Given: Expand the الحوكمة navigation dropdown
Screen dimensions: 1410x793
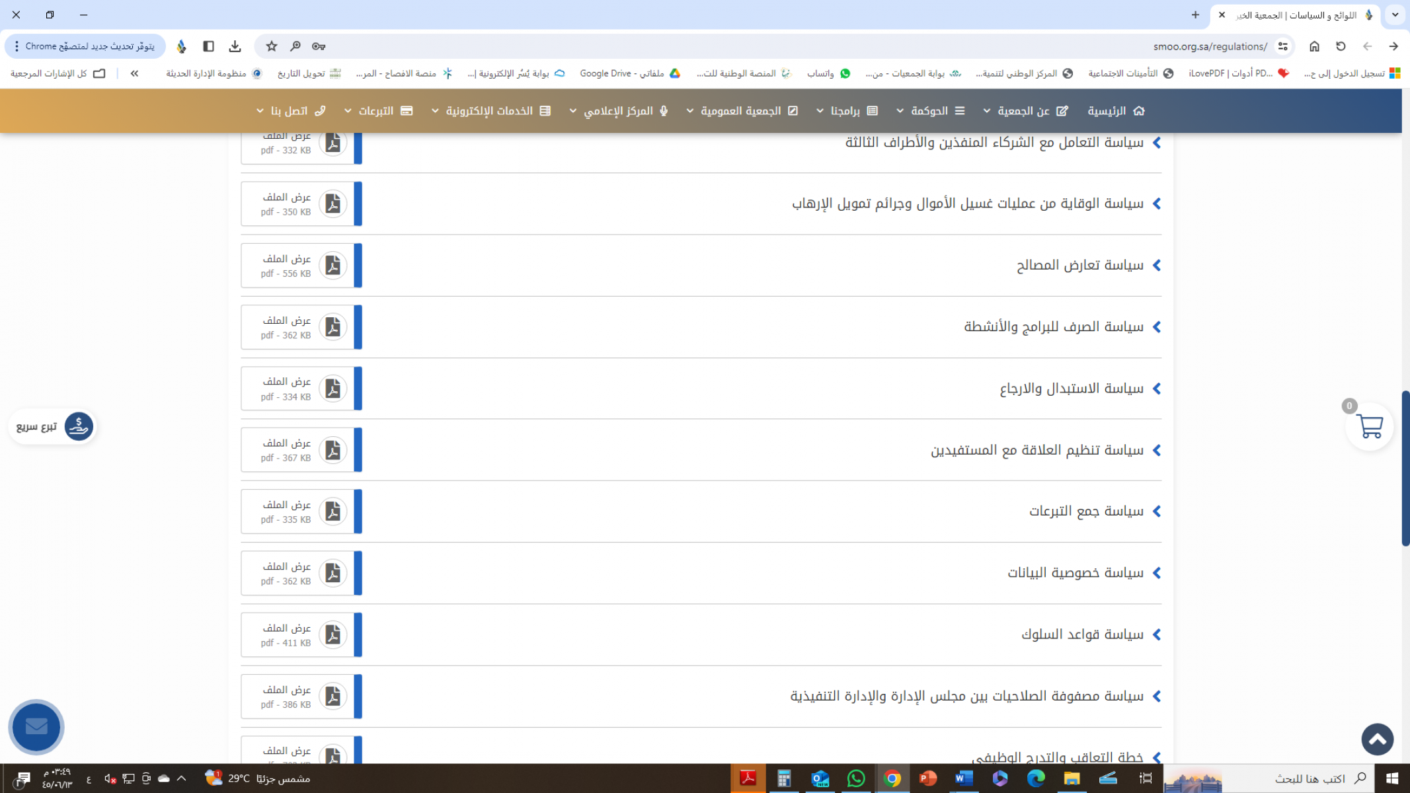Looking at the screenshot, I should coord(931,111).
